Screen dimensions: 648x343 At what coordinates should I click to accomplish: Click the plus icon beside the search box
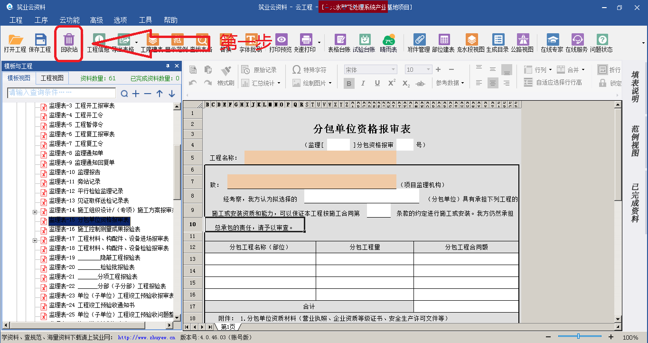(x=136, y=94)
